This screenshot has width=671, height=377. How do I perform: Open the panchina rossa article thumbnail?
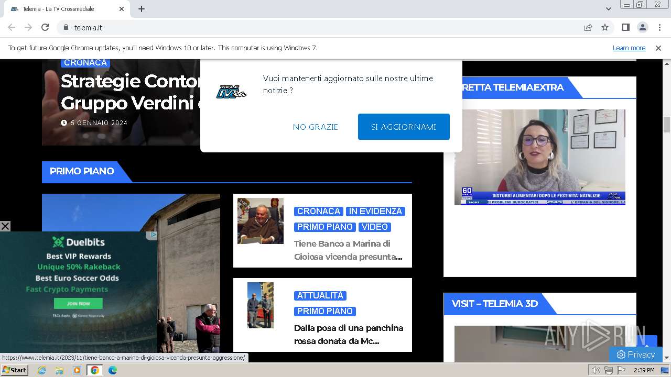pos(261,305)
